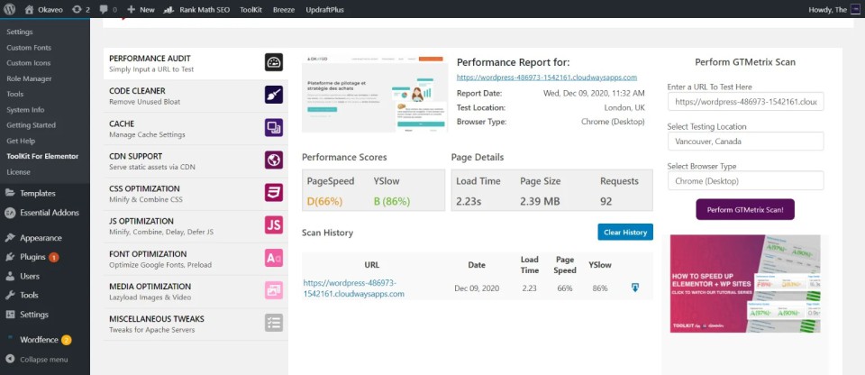Download the scan report from history row
The width and height of the screenshot is (865, 375).
635,288
